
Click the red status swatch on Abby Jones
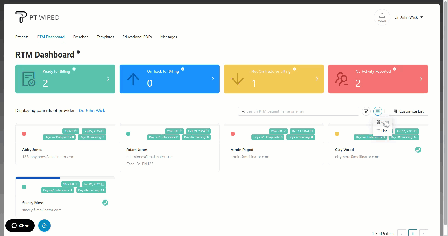click(x=24, y=134)
